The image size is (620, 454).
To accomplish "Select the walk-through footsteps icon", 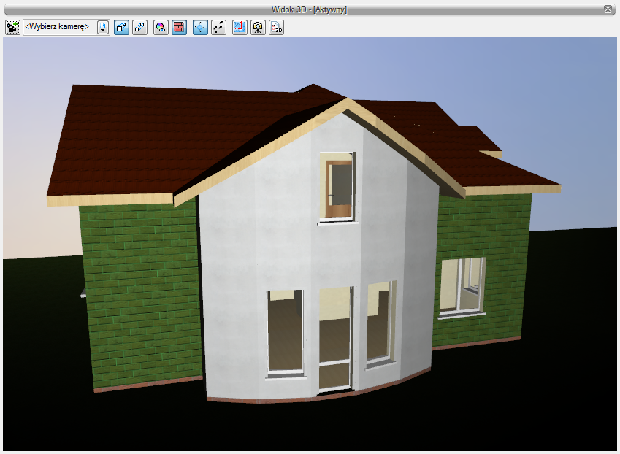I will coord(218,27).
